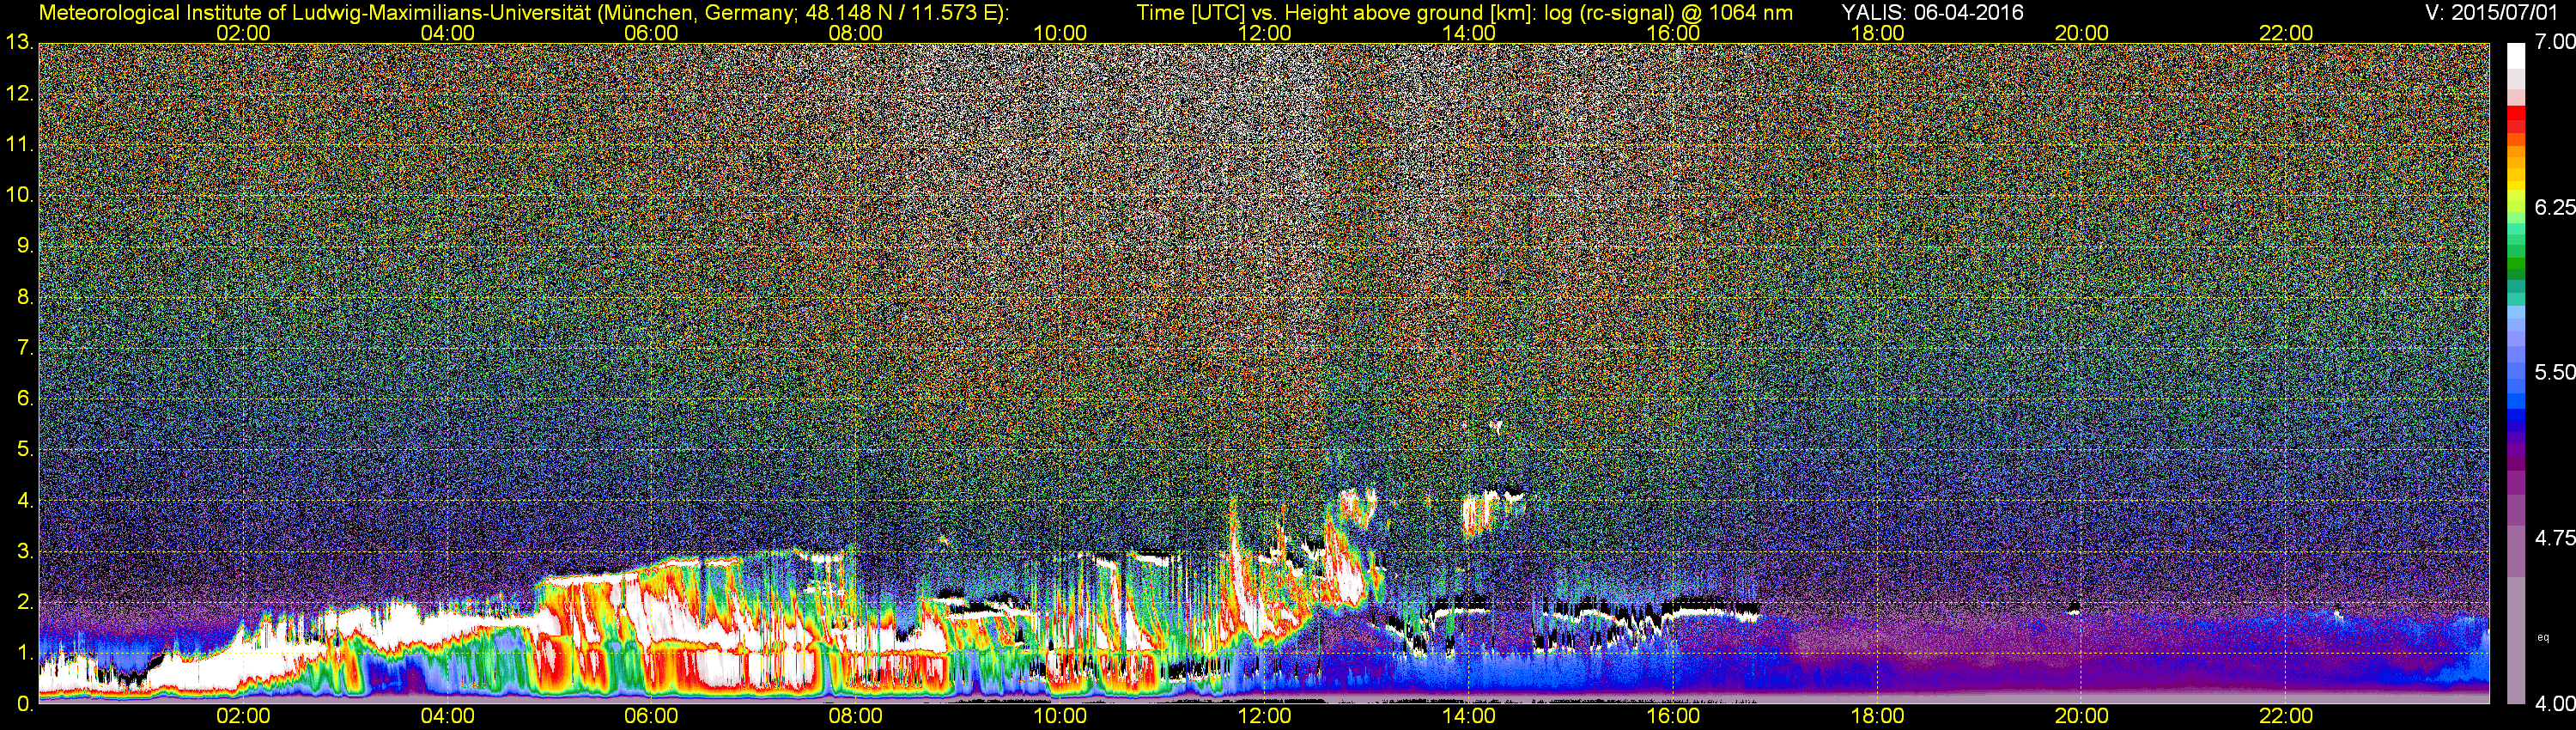Click the 'YALIS: 06-04-2016' date label
This screenshot has height=730, width=2576.
(x=1932, y=13)
